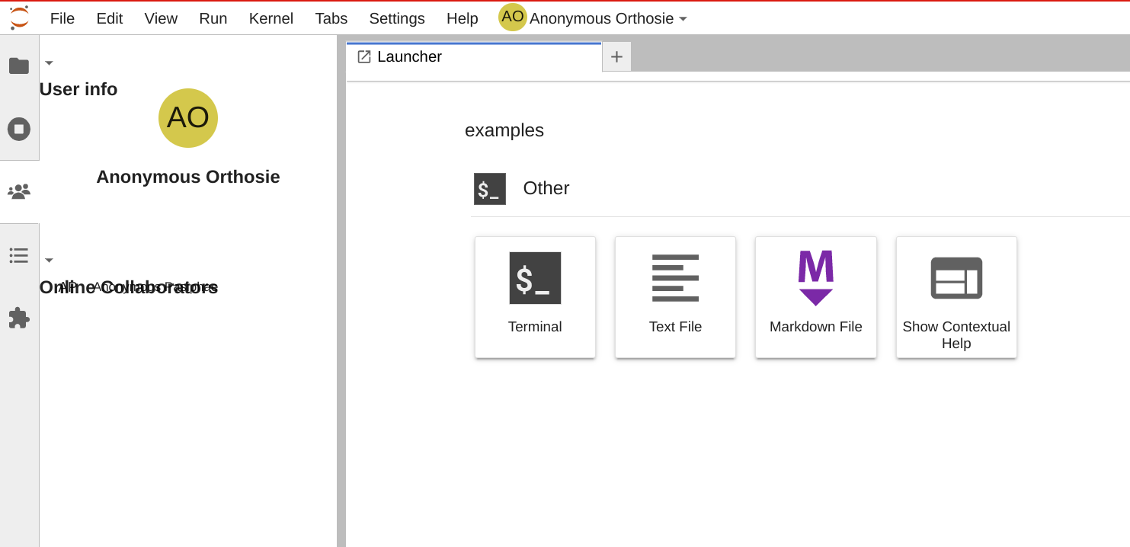
Task: Click the Other section heading text
Action: pyautogui.click(x=546, y=188)
